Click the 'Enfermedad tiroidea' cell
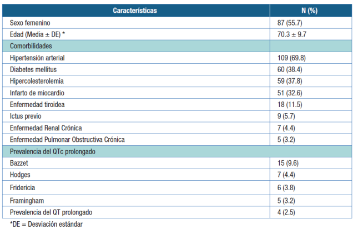This screenshot has width=358, height=229. pyautogui.click(x=37, y=104)
